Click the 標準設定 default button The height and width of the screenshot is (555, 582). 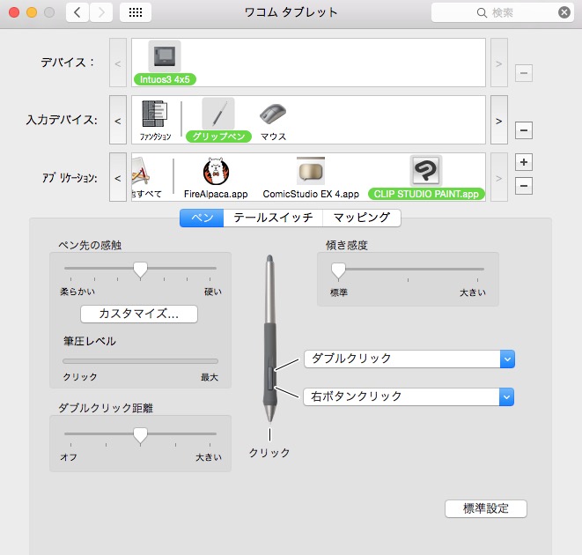point(485,508)
